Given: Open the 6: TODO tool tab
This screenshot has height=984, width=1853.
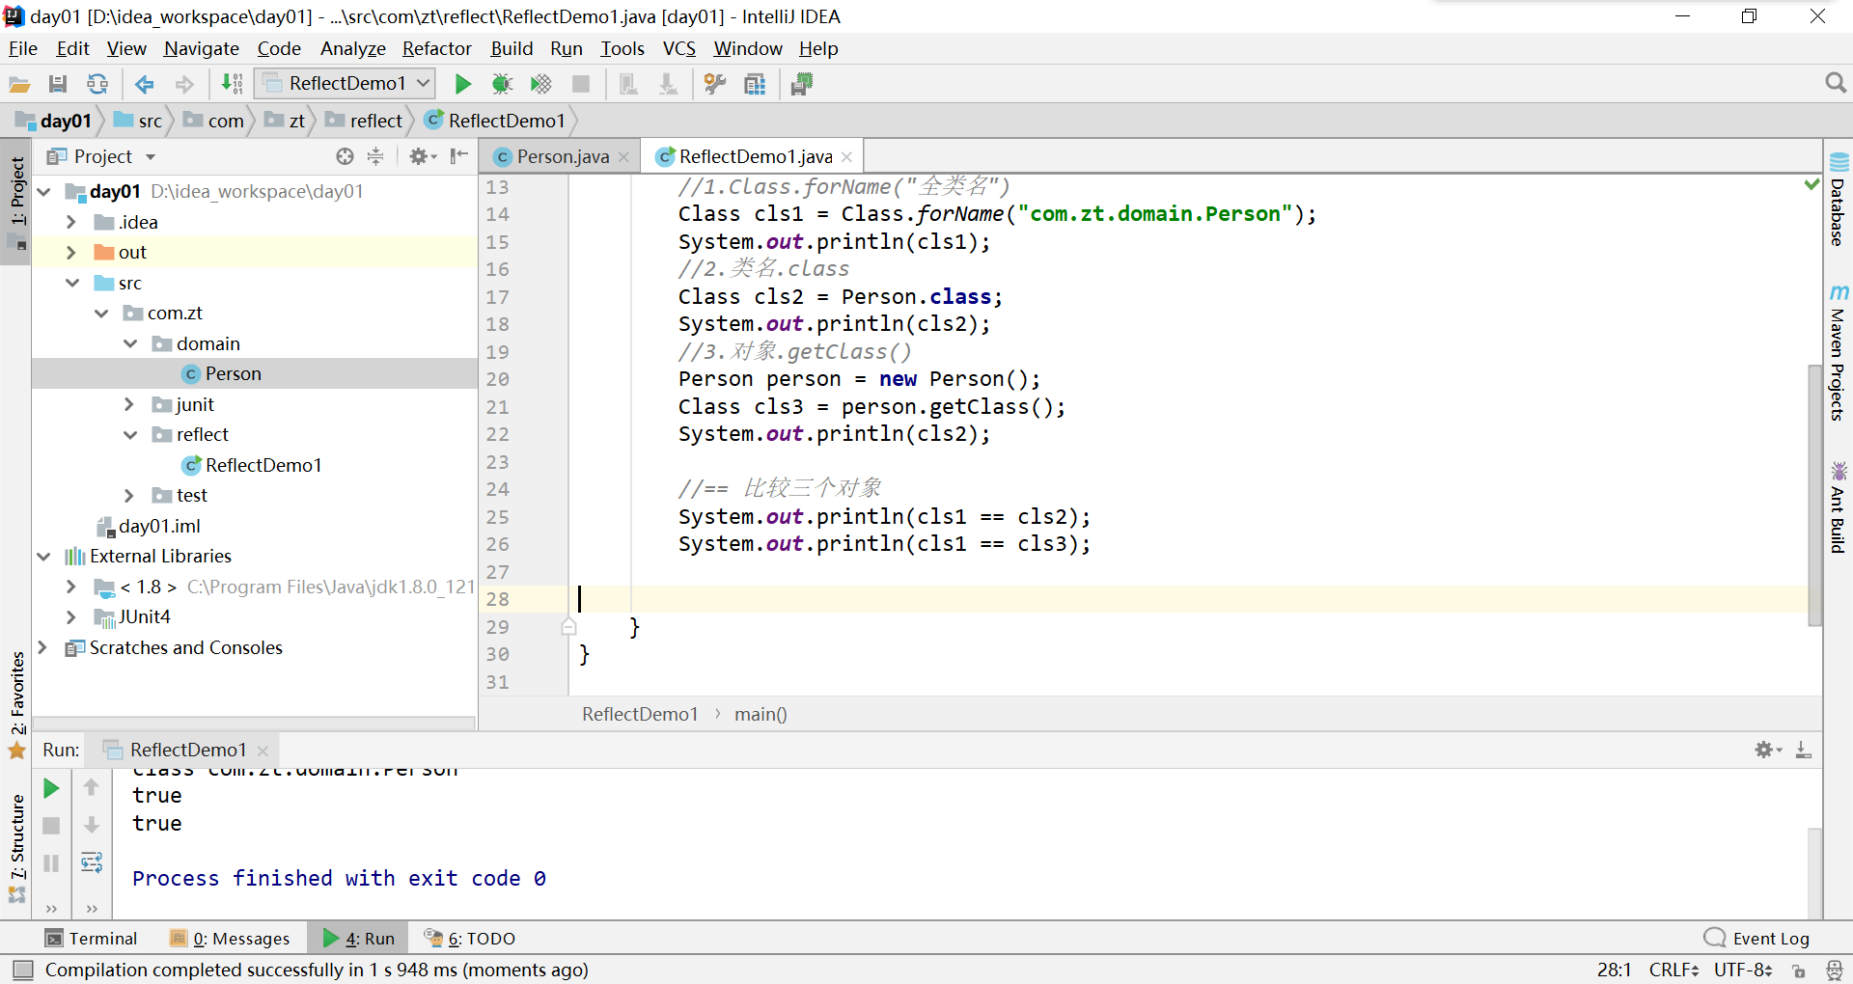Looking at the screenshot, I should [x=470, y=939].
